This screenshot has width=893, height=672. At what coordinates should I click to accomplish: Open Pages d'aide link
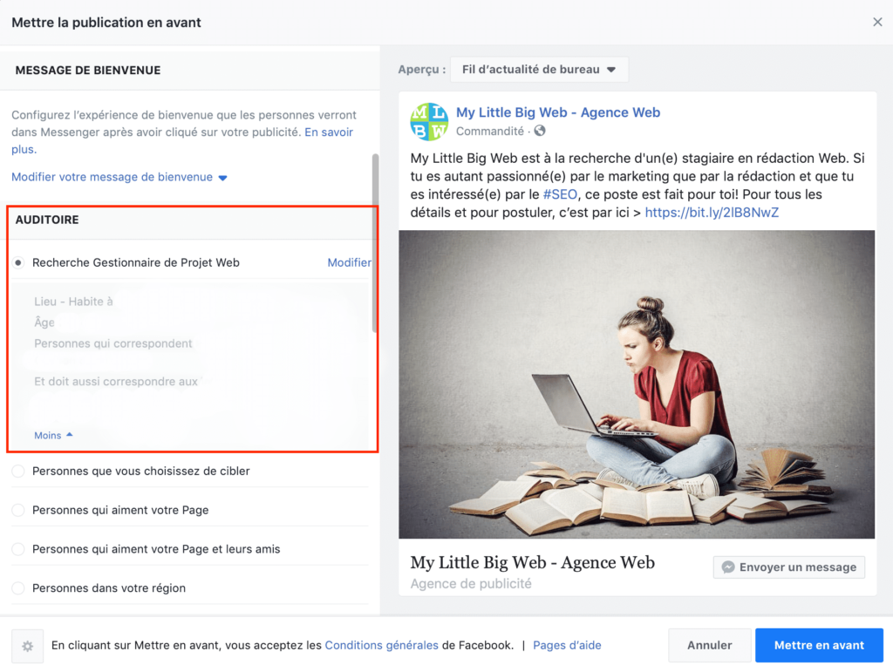(x=567, y=645)
